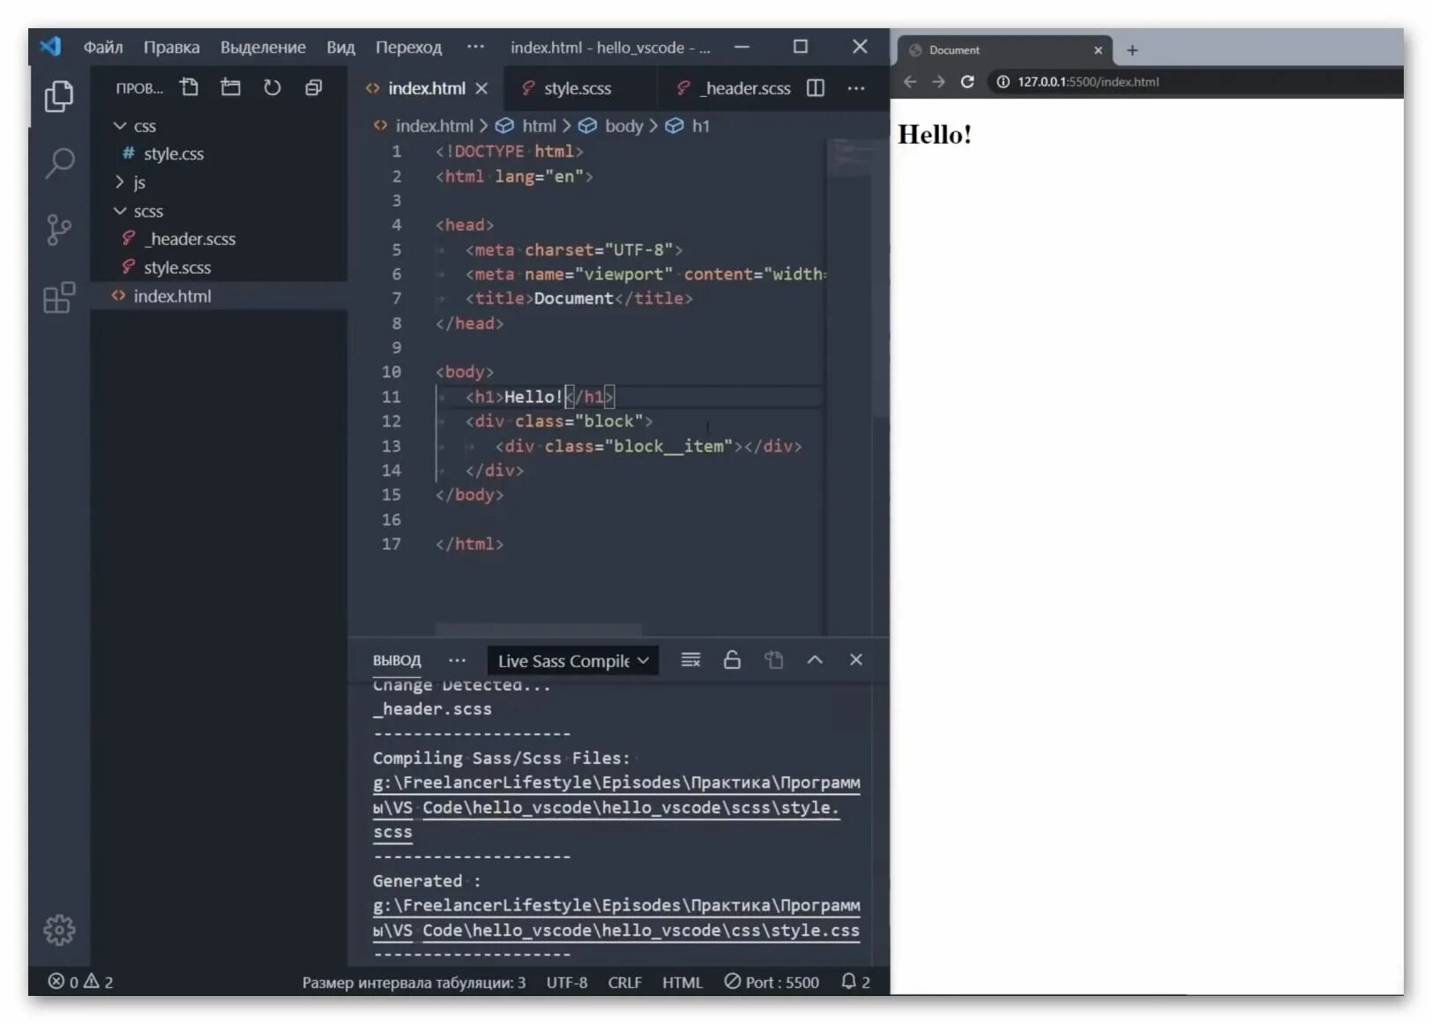The width and height of the screenshot is (1432, 1024).
Task: Open the Manage gear menu
Action: click(x=59, y=929)
